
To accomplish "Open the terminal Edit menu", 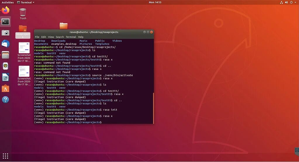I will (x=44, y=37).
